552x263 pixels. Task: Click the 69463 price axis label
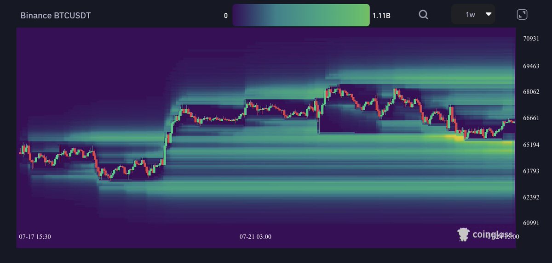(531, 66)
